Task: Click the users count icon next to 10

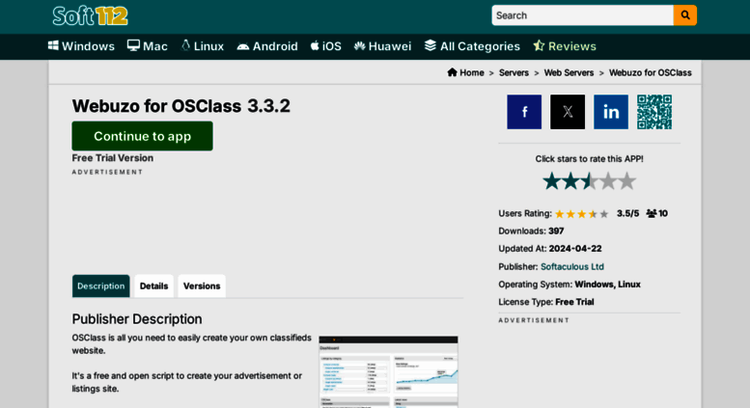Action: pos(652,213)
